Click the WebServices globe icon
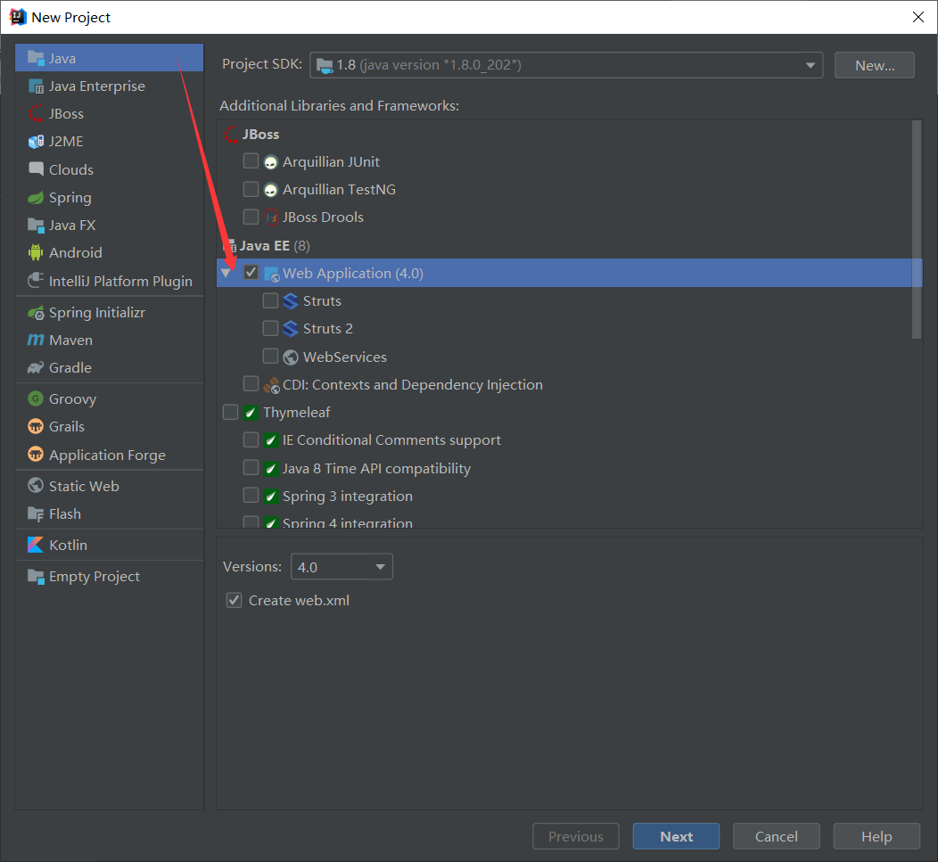Viewport: 938px width, 862px height. click(291, 357)
